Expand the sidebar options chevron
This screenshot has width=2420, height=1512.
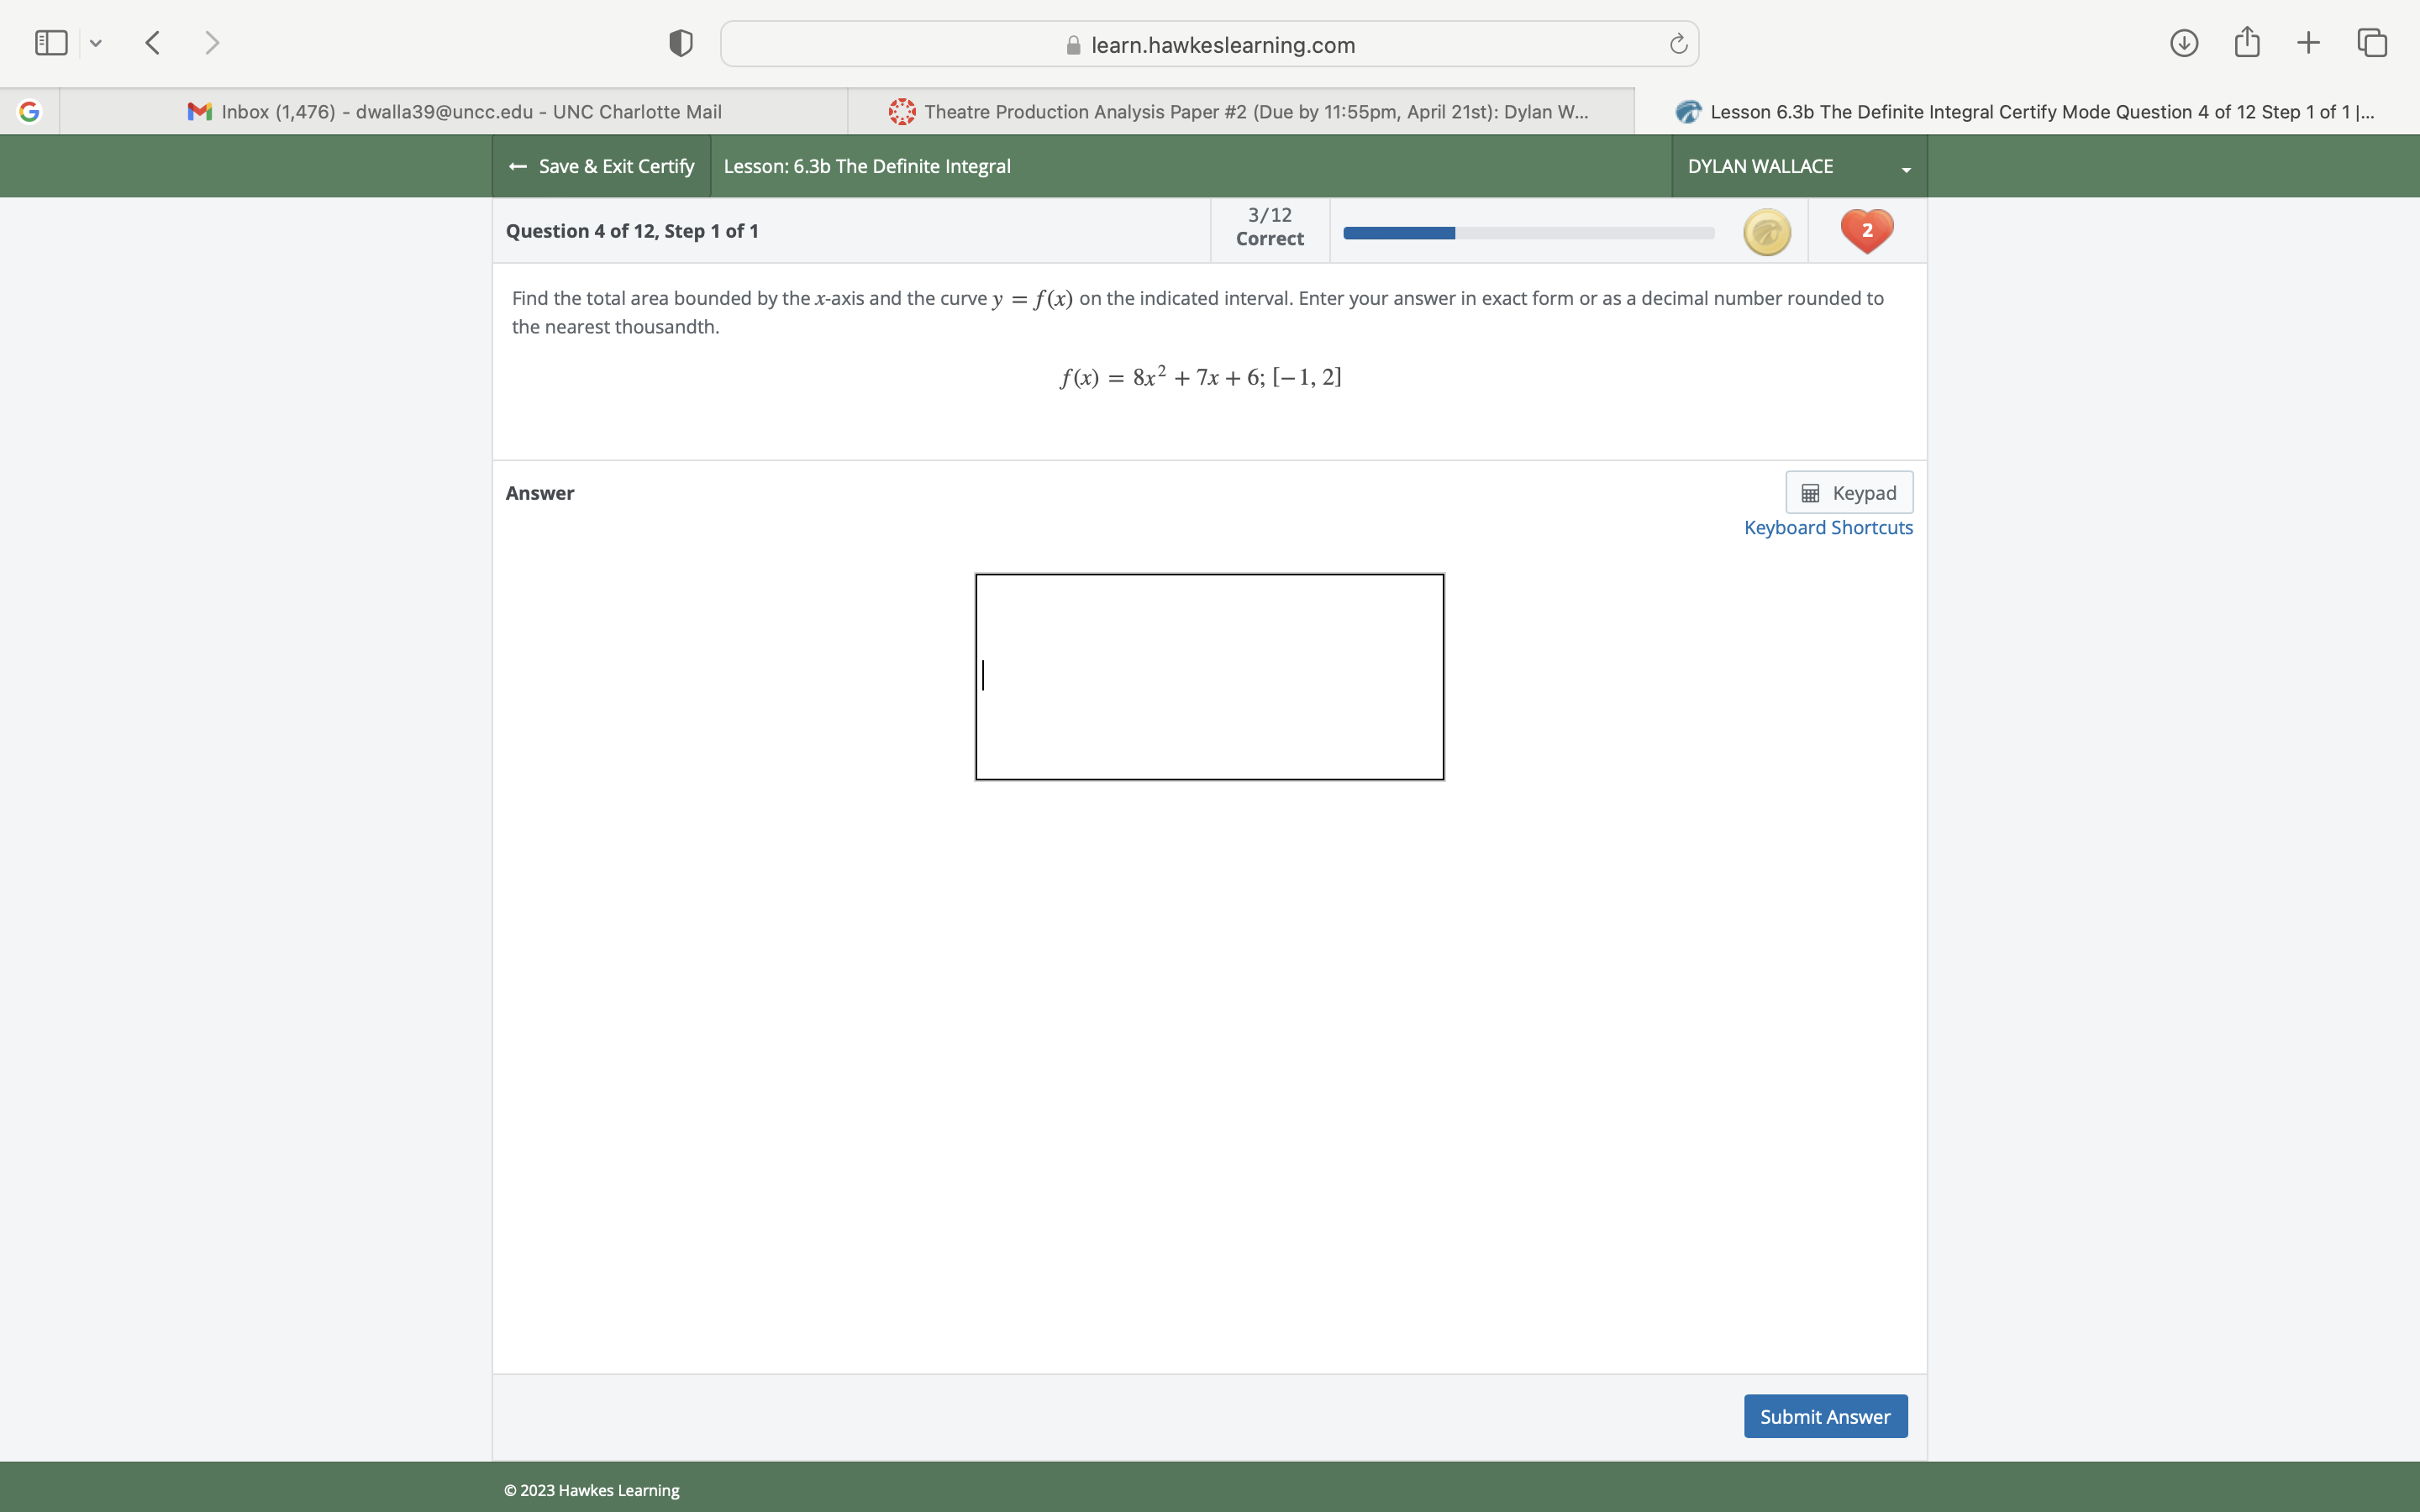coord(96,43)
